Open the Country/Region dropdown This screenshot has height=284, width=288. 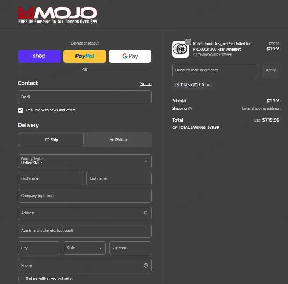(85, 161)
